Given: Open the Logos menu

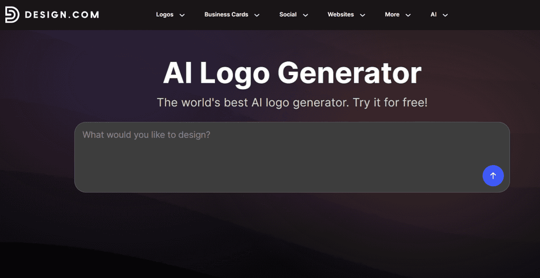Looking at the screenshot, I should (x=165, y=15).
